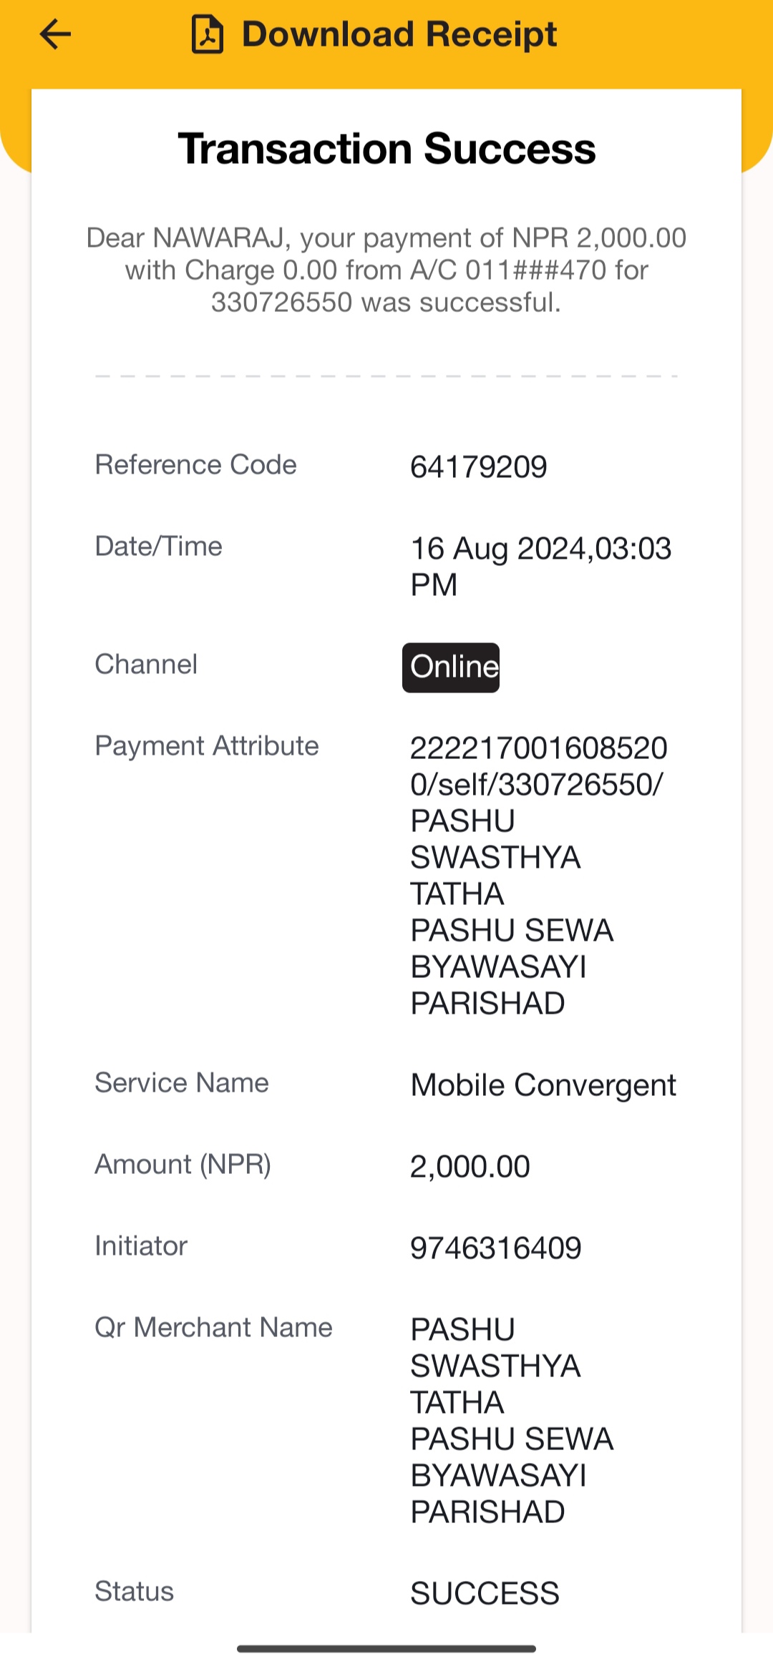
Task: Tap the Download Receipt label
Action: pos(399,34)
